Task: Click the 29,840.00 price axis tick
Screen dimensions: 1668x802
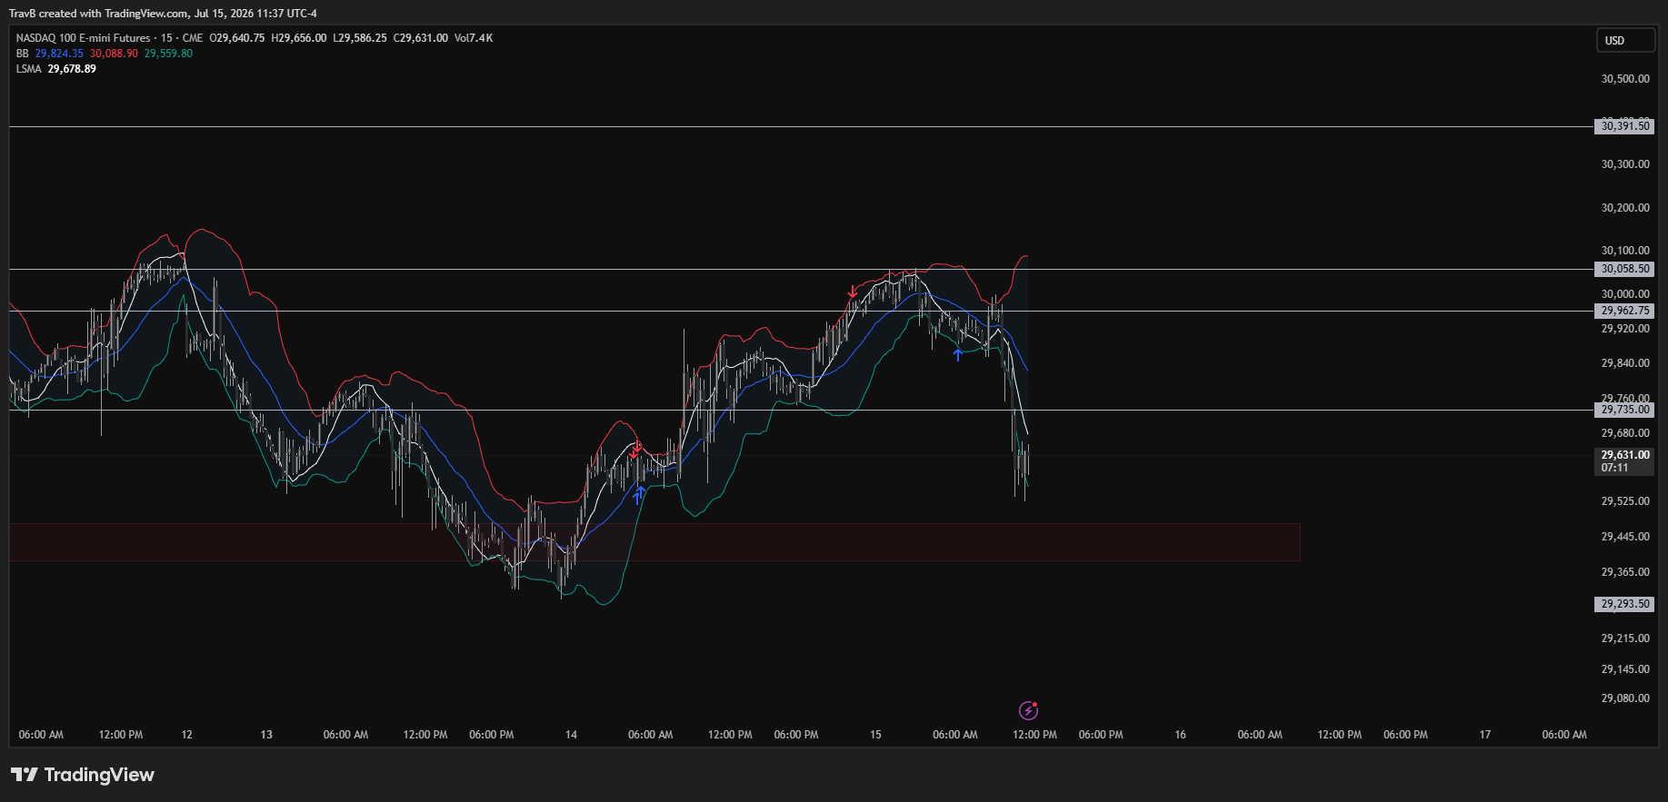Action: click(1625, 363)
